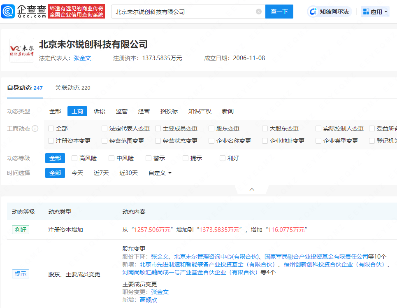Image resolution: width=397 pixels, height=308 pixels.
Task: Check 企业类型变更 checkbox
Action: 318,141
